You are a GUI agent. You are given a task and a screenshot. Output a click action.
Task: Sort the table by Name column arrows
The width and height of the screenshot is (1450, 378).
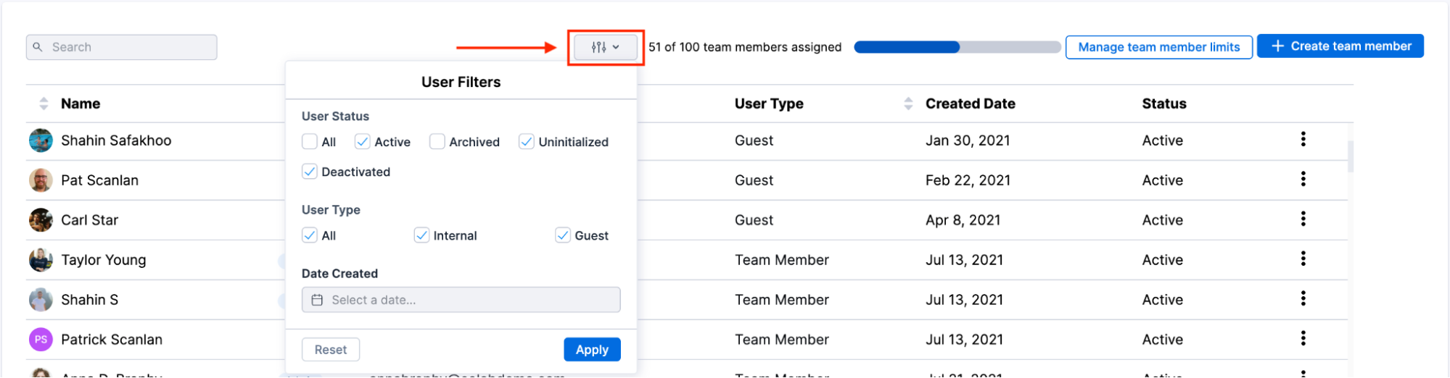pos(44,104)
